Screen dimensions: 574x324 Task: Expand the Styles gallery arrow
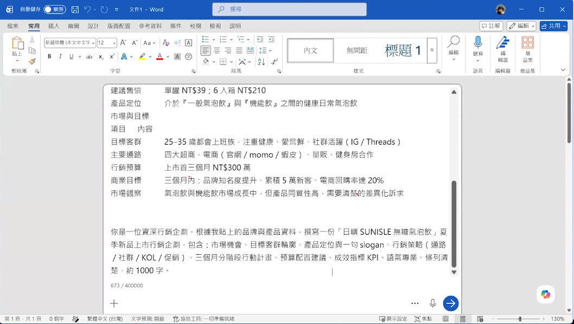432,50
